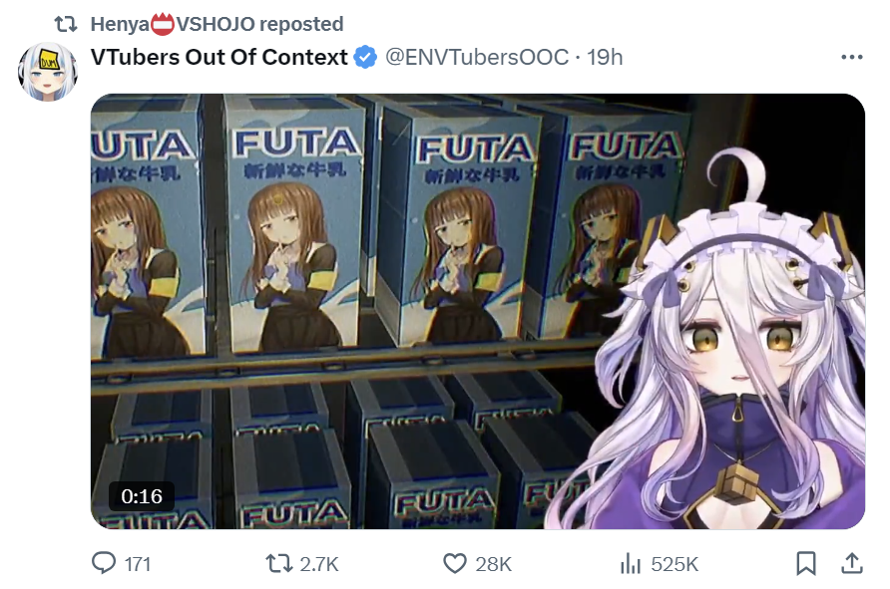Click the VTubers Out Of Context display name
The height and width of the screenshot is (589, 890).
click(x=220, y=57)
